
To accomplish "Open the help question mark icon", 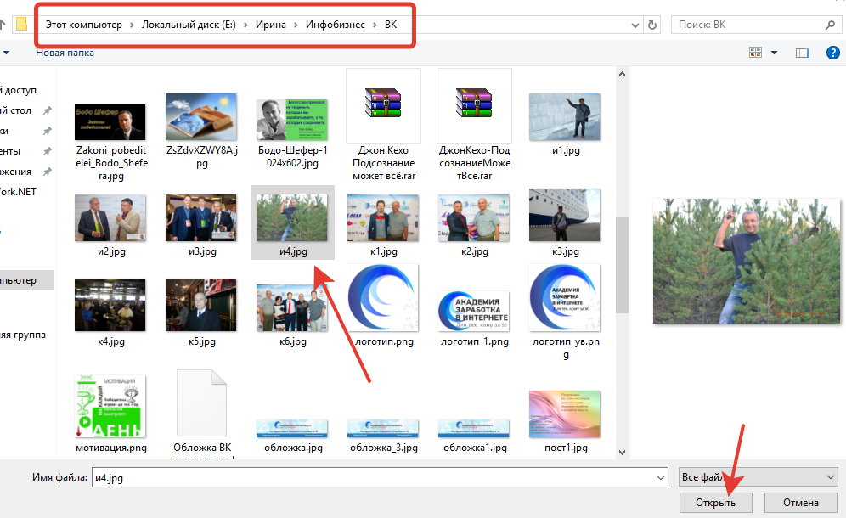I will click(x=832, y=53).
